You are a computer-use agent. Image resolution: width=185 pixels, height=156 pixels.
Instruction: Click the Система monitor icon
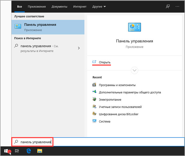(94, 121)
